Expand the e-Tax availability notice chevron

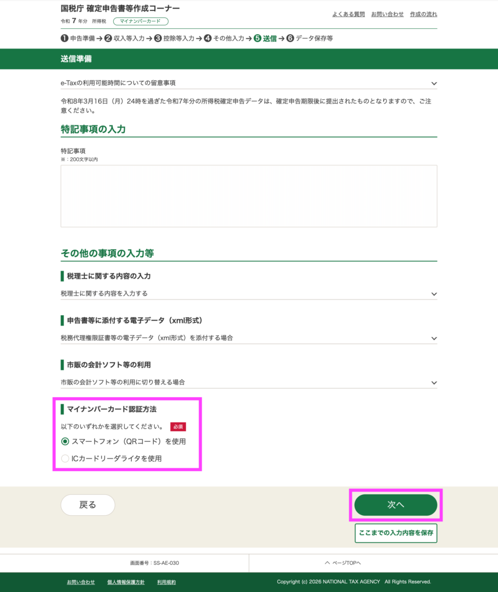pos(434,84)
